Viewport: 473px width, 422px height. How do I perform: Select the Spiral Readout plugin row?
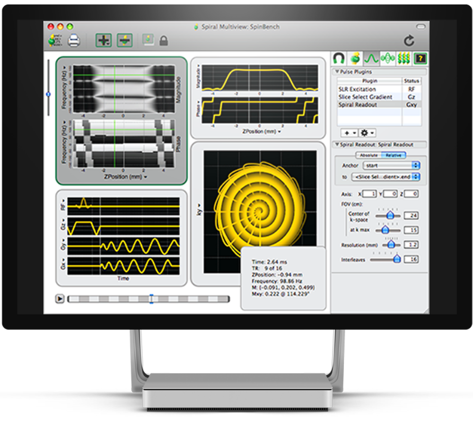[379, 105]
